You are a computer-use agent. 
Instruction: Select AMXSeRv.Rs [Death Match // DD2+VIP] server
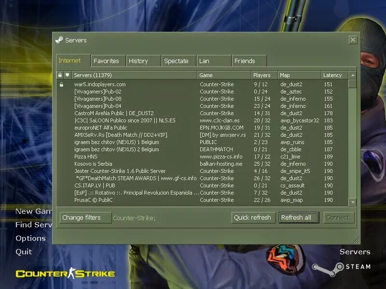tap(202, 135)
